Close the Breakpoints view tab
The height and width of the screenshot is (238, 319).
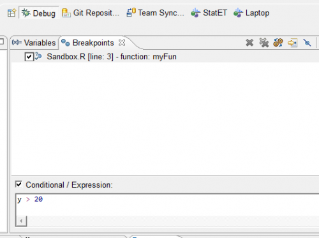(x=122, y=43)
